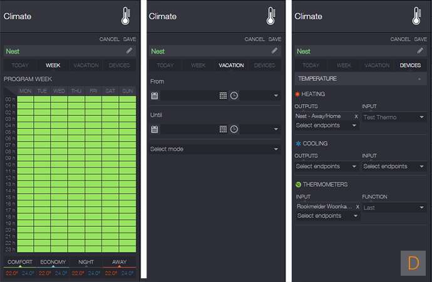The width and height of the screenshot is (432, 282).
Task: Click SAVE in the Vacation panel
Action: coord(275,39)
